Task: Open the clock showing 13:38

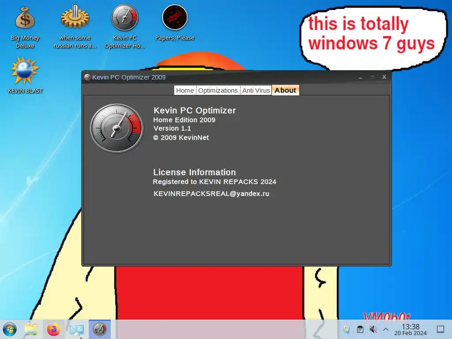Action: (x=411, y=329)
